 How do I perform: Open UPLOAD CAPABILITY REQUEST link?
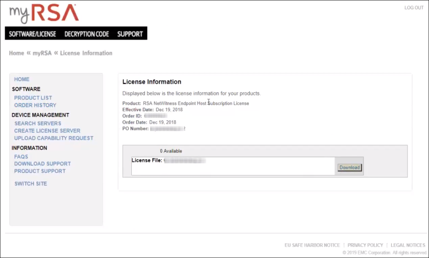coord(54,138)
